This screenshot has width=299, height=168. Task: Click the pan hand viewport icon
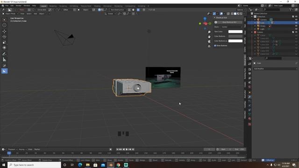(x=209, y=36)
